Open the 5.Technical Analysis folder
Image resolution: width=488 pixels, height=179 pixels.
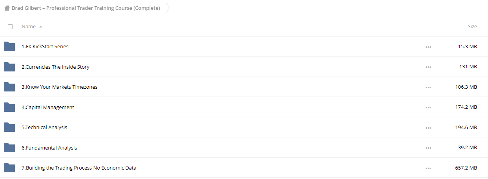tap(44, 127)
